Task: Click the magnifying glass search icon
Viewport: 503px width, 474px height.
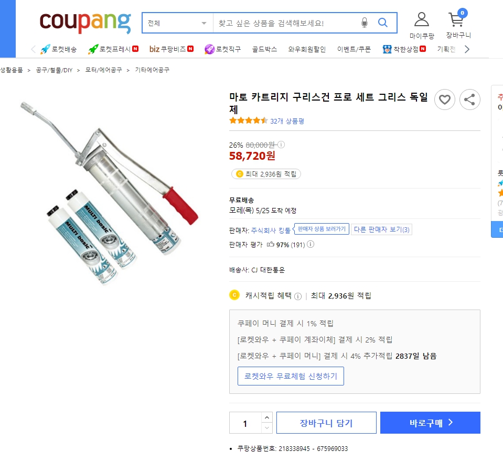Action: click(383, 23)
